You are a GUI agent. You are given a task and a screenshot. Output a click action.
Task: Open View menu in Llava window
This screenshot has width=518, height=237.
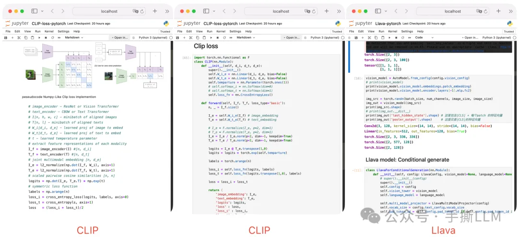click(x=371, y=31)
